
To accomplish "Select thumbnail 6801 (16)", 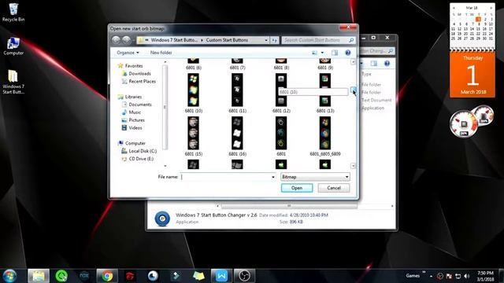I will 237,136.
